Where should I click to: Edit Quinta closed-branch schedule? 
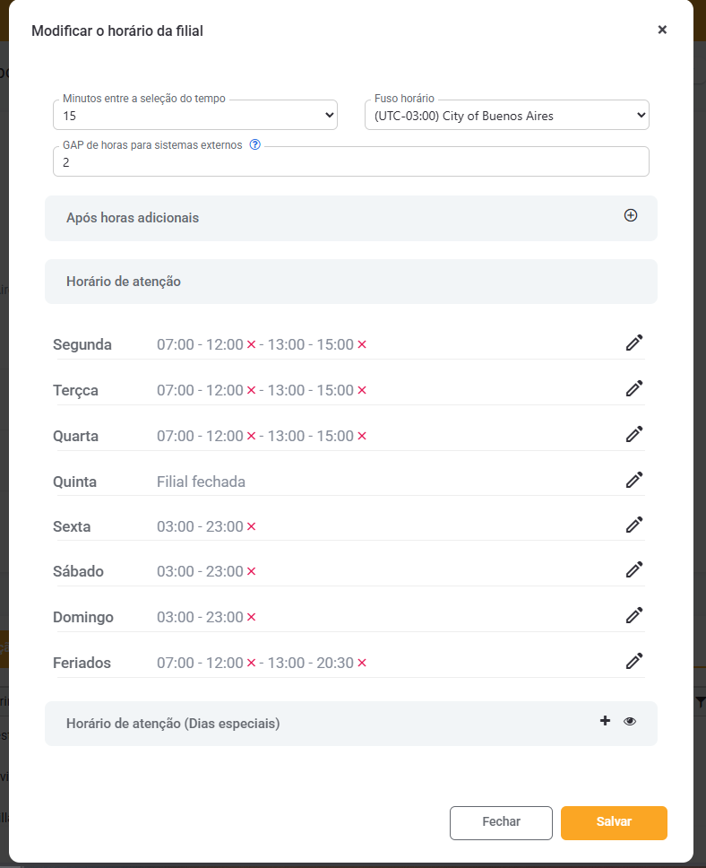click(x=634, y=480)
